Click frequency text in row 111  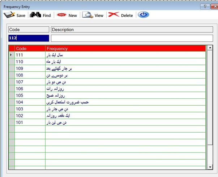[55, 55]
